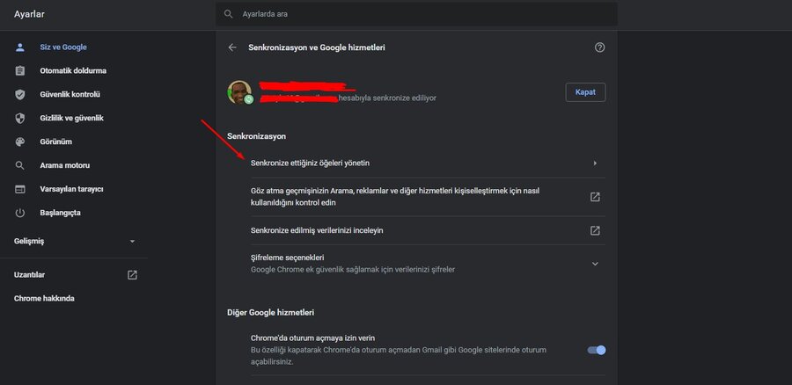Click the Gelişmiş label in sidebar
The width and height of the screenshot is (792, 385).
pyautogui.click(x=29, y=242)
